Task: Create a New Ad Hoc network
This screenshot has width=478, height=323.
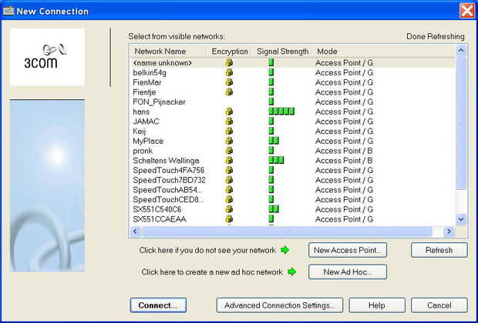Action: pos(348,271)
